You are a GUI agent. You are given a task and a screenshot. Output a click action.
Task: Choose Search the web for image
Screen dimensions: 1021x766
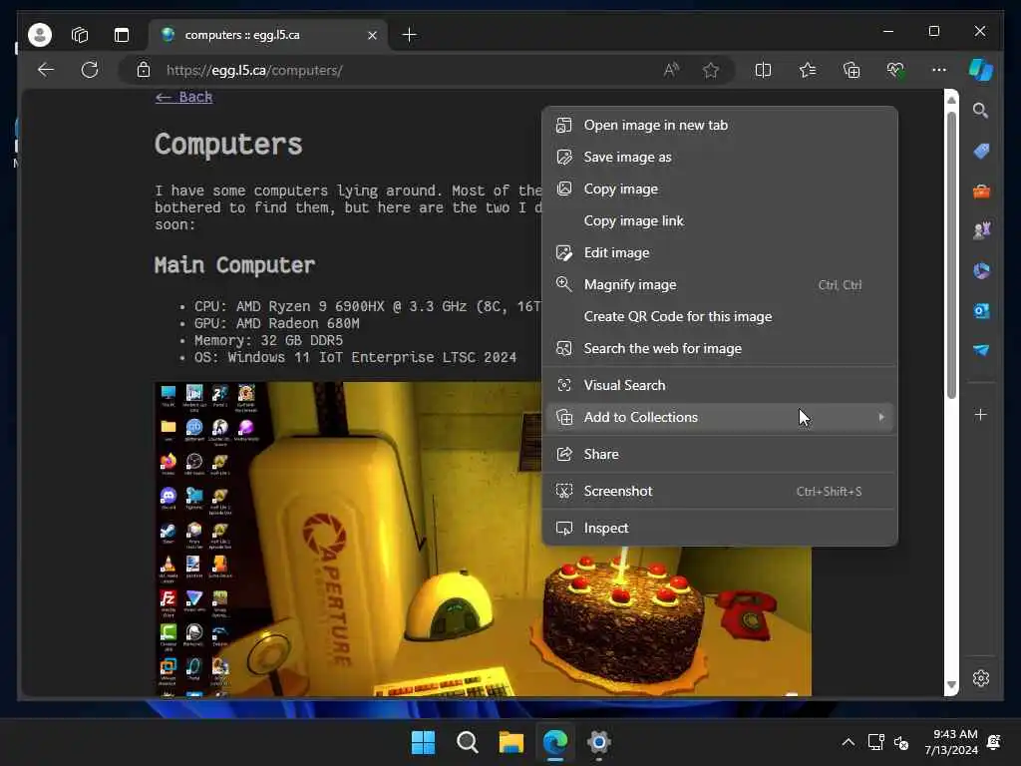click(x=720, y=348)
